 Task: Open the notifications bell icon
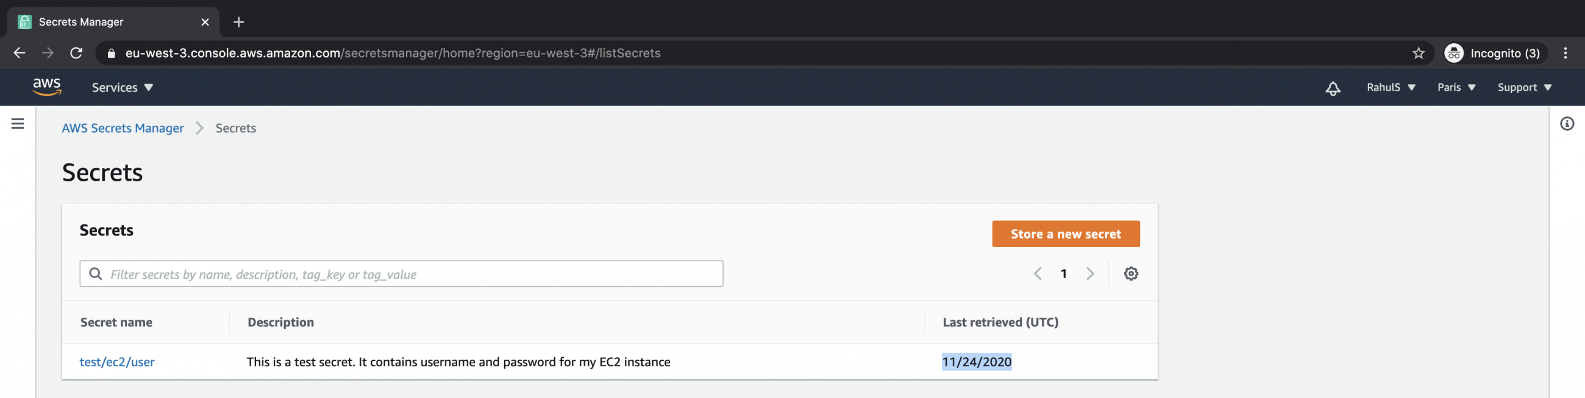pos(1332,88)
